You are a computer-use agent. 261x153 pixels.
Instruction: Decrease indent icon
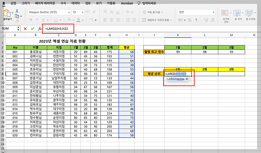(128, 20)
